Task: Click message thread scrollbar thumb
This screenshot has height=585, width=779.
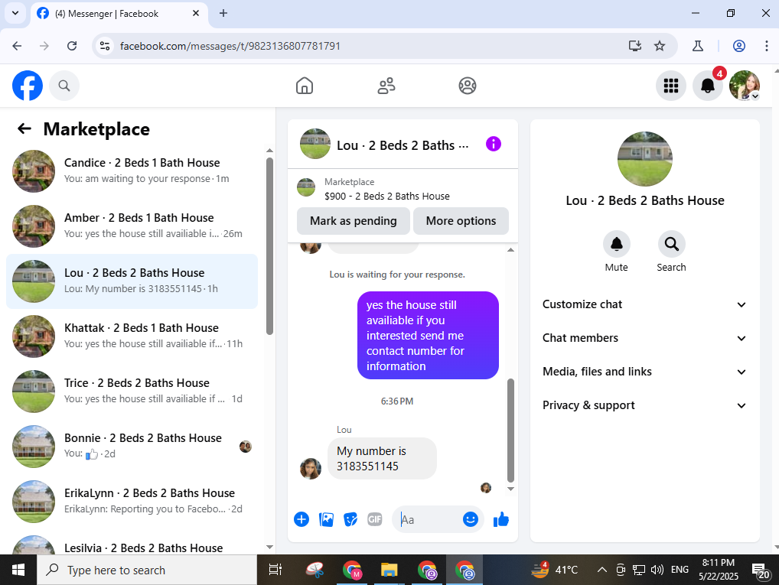Action: tap(510, 430)
